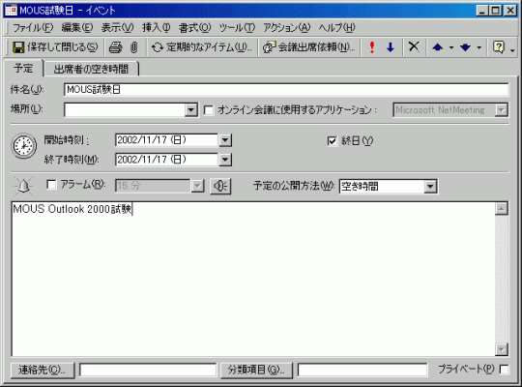Click the Categories (分類項目) button

pos(256,370)
